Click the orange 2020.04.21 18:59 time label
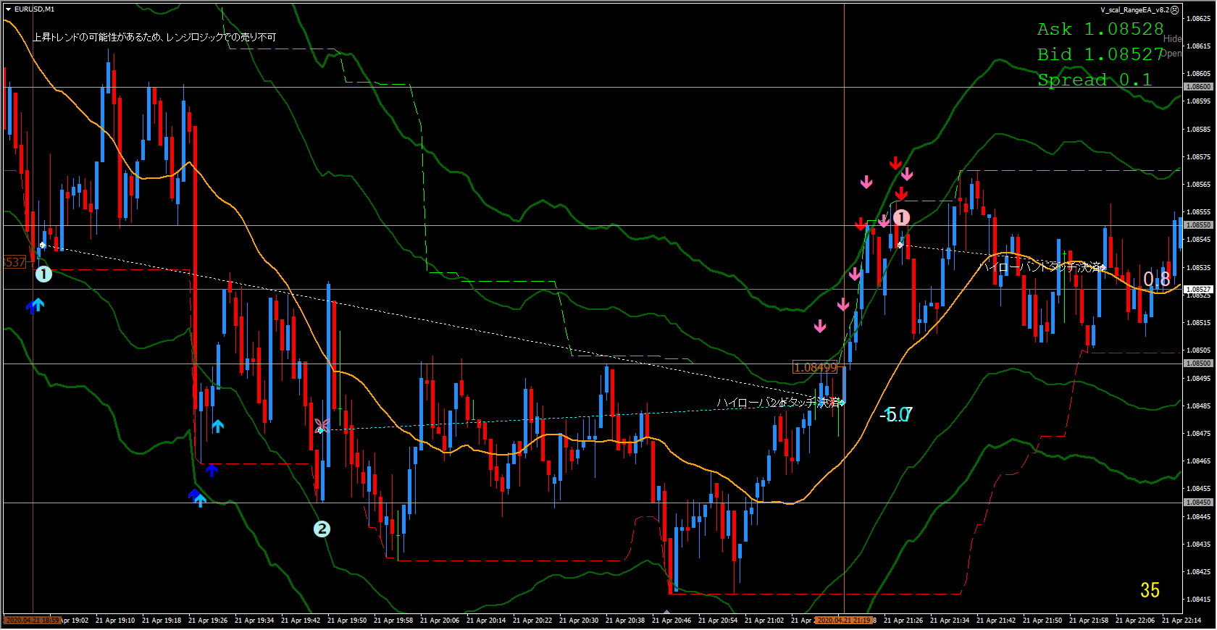 coord(33,621)
